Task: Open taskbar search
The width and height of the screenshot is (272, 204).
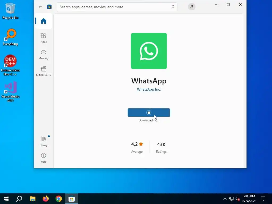Action: point(19,199)
